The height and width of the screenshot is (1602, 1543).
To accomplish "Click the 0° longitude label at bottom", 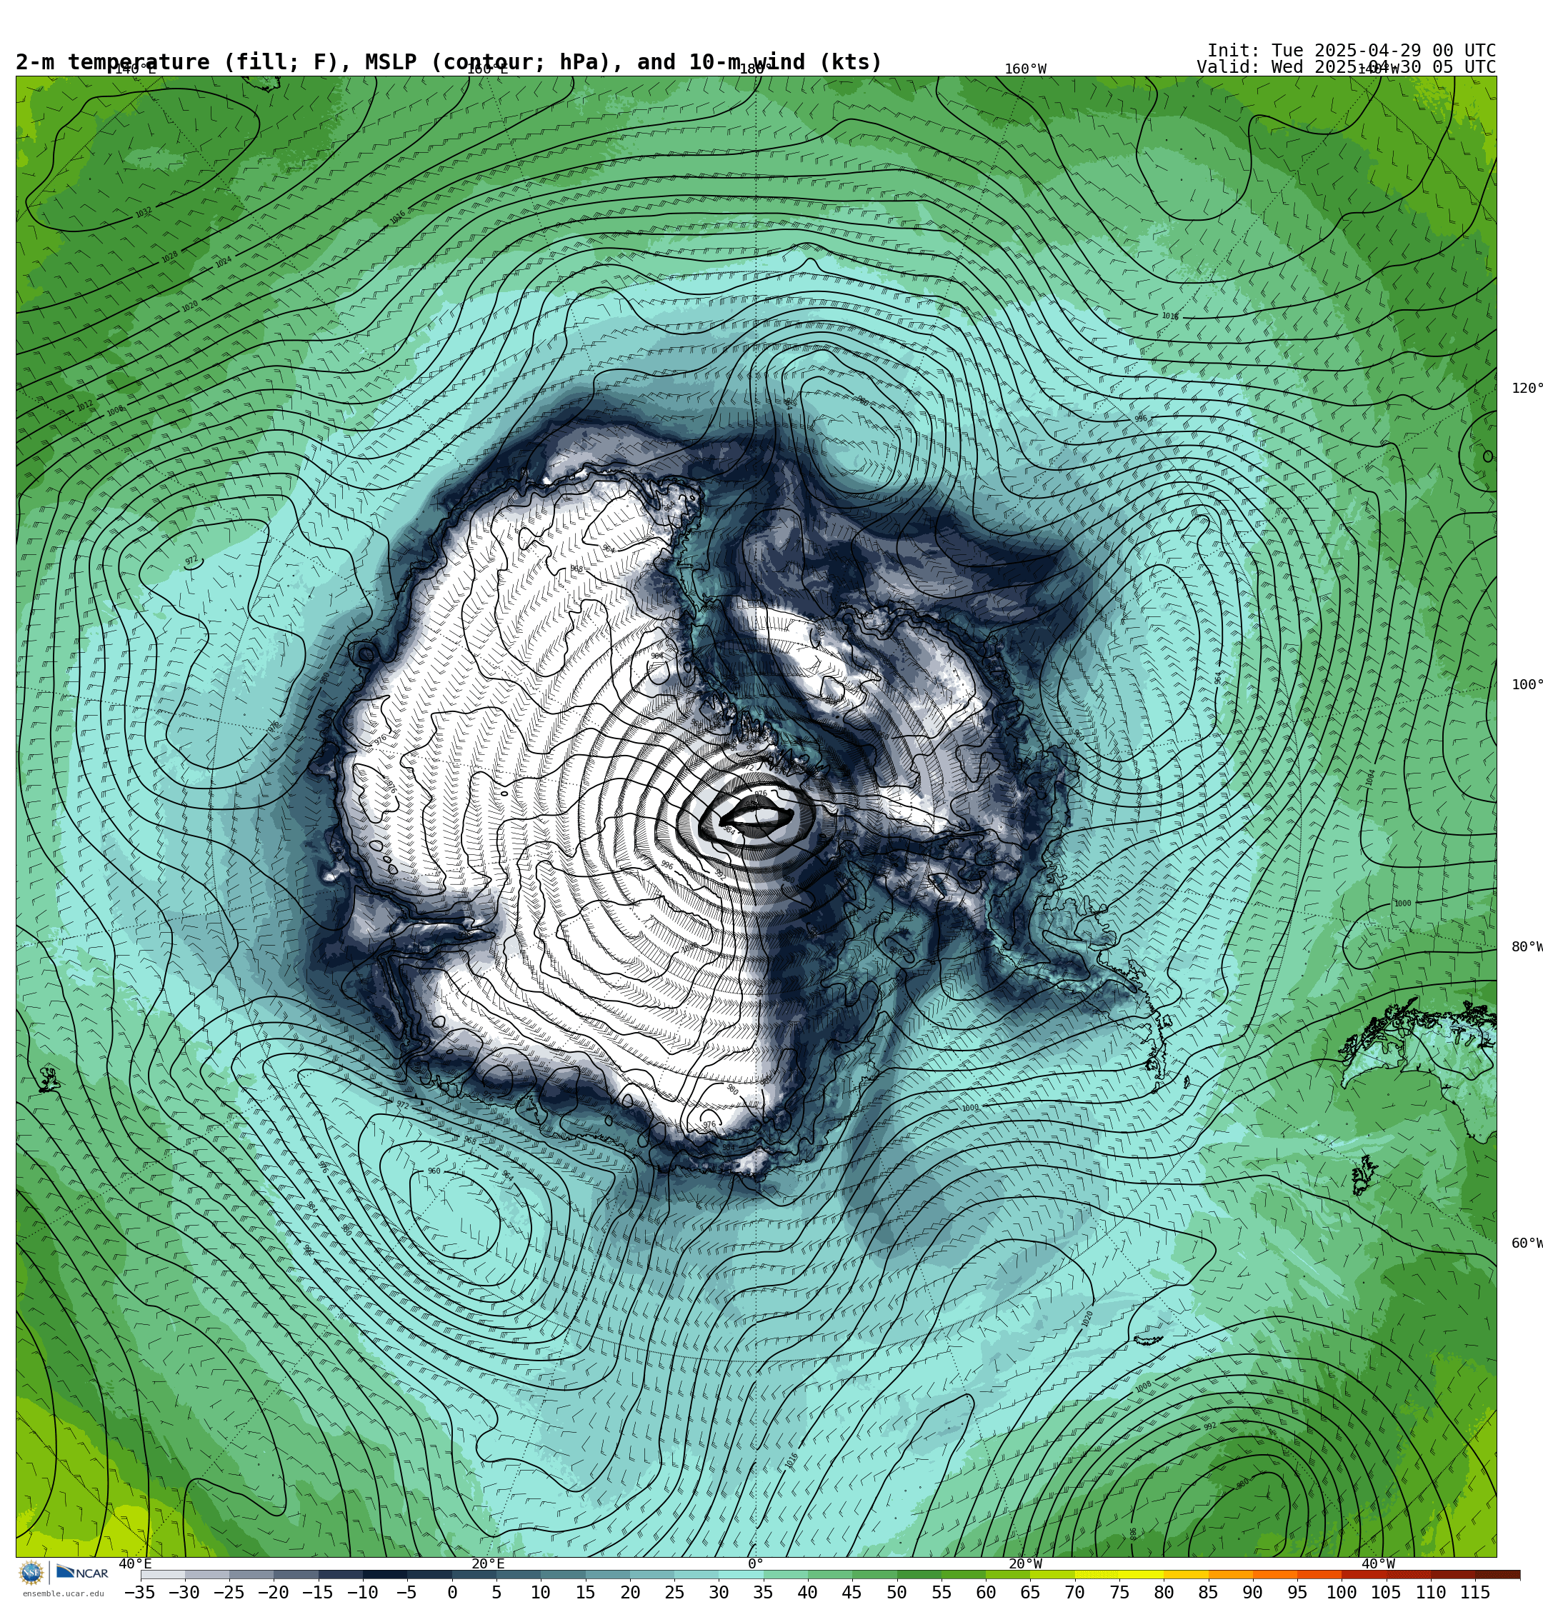I will pos(756,1563).
